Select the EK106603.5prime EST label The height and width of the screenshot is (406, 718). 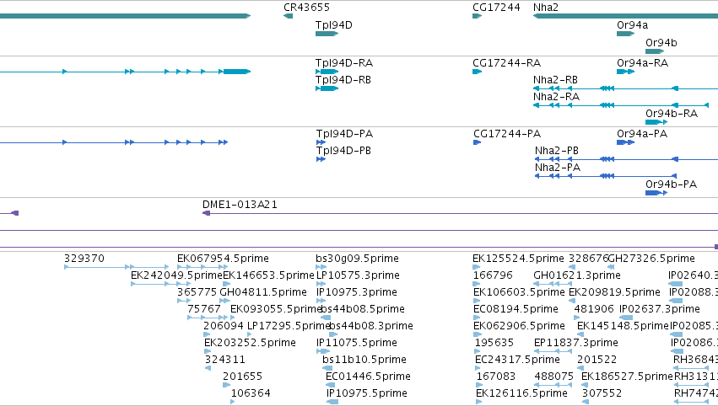[x=519, y=292]
